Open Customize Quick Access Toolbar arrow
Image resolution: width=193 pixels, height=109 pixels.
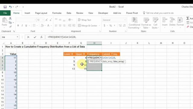click(x=23, y=7)
